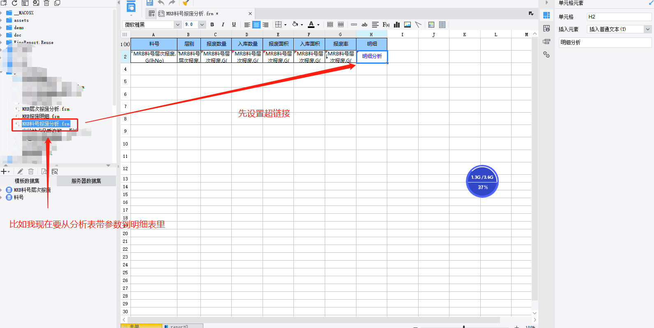Insert plain text with the ab icon

364,25
